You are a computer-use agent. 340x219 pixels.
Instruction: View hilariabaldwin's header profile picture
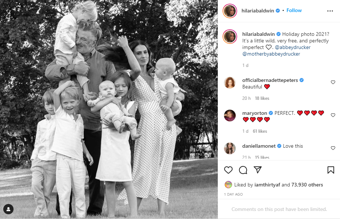point(230,11)
